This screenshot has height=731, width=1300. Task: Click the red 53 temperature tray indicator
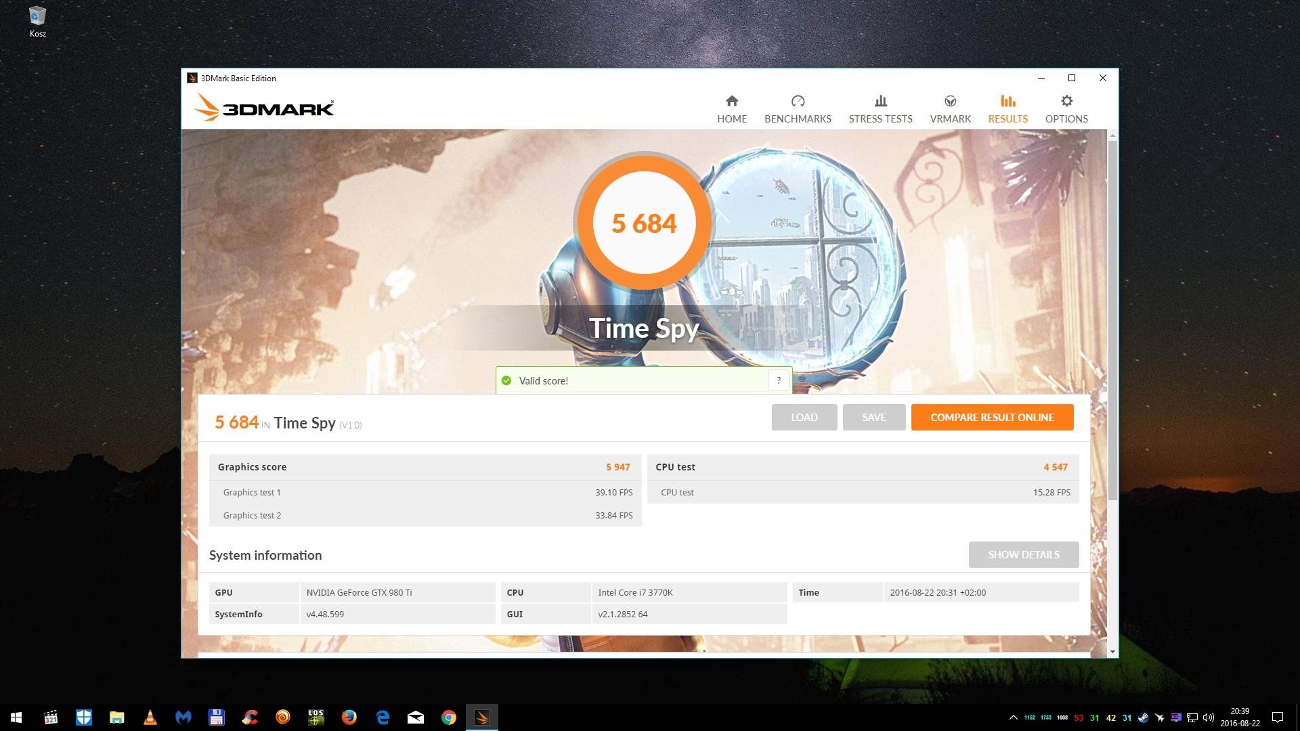pyautogui.click(x=1079, y=718)
